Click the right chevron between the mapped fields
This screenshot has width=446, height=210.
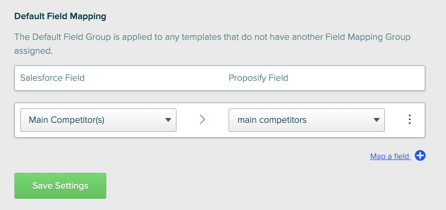coord(202,120)
